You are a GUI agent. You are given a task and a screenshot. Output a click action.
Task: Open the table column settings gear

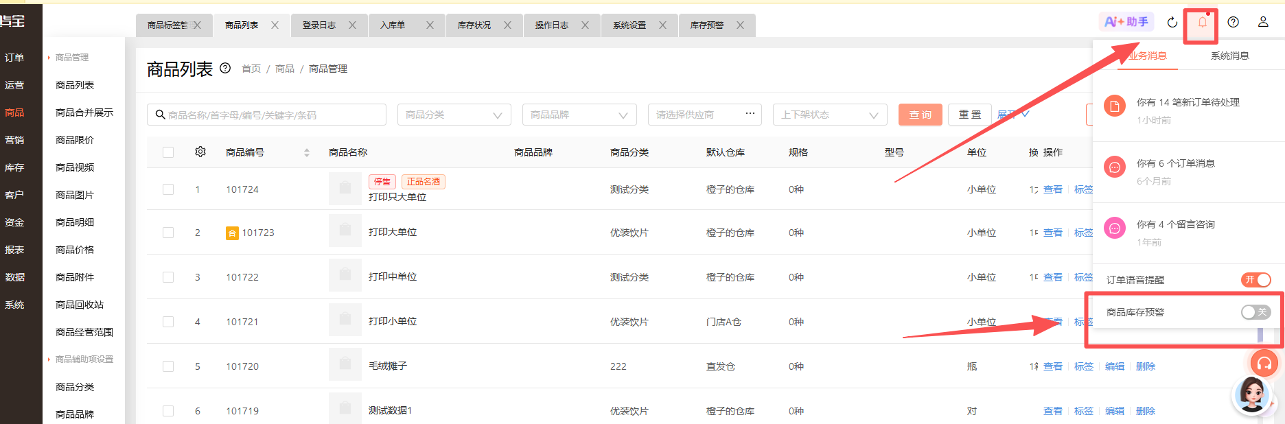[200, 152]
